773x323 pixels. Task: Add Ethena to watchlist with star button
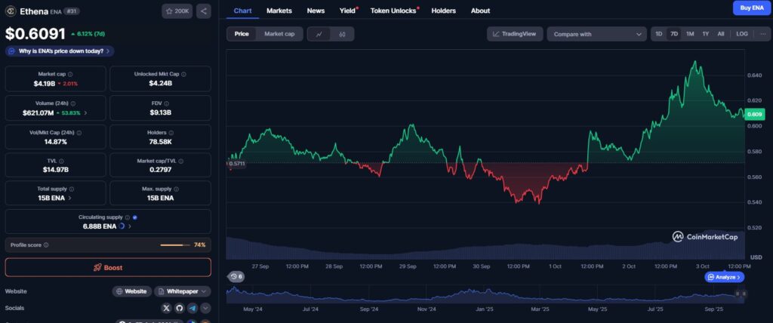(177, 11)
